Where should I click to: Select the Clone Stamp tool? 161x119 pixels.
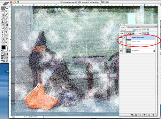point(3,22)
